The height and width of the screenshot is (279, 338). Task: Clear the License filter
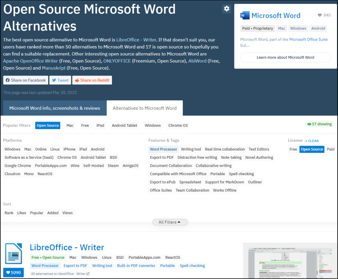pos(312,141)
